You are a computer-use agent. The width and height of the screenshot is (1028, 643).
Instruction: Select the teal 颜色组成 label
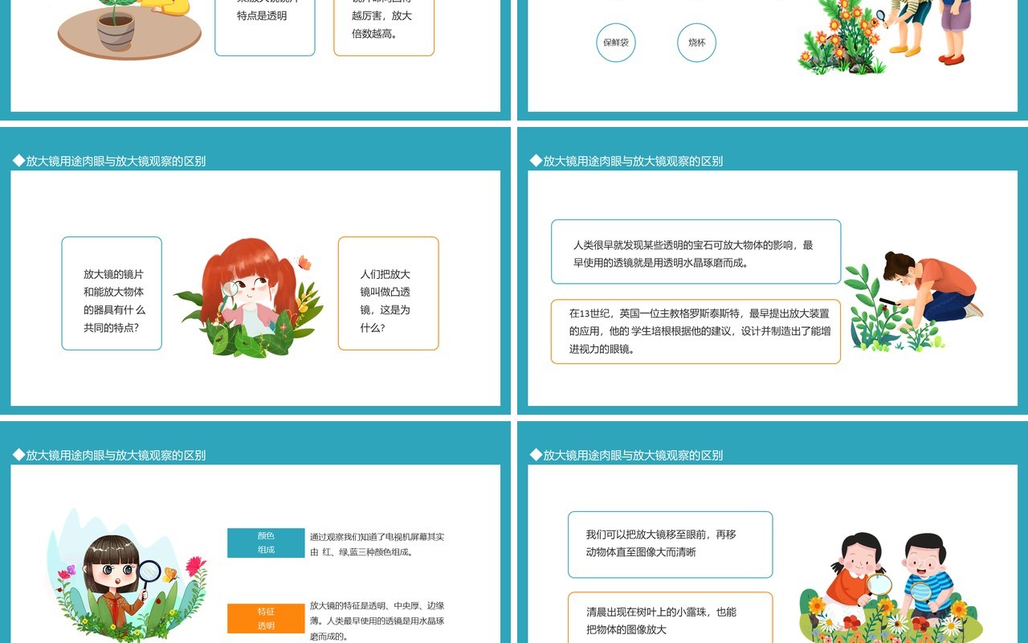point(266,543)
